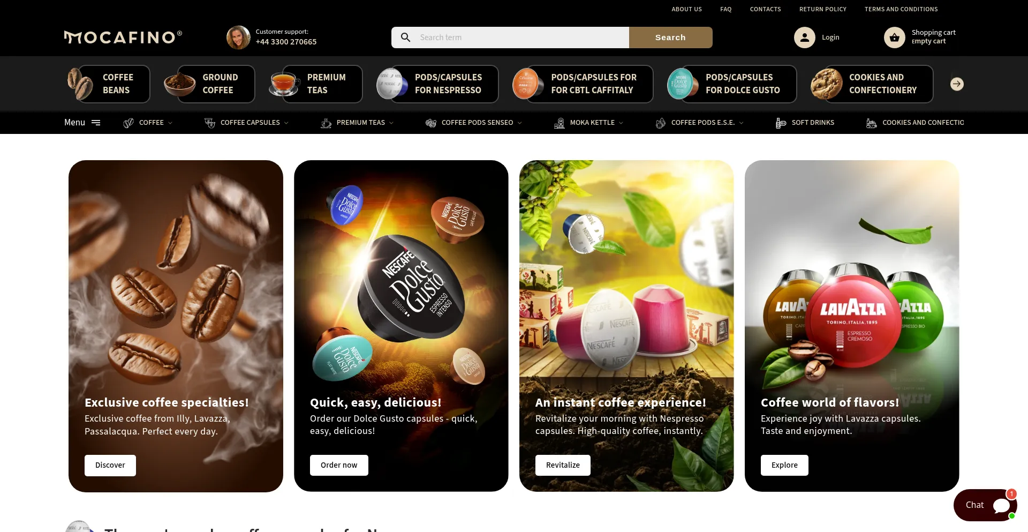Viewport: 1028px width, 532px height.
Task: Open the Return Policy menu item
Action: [822, 9]
